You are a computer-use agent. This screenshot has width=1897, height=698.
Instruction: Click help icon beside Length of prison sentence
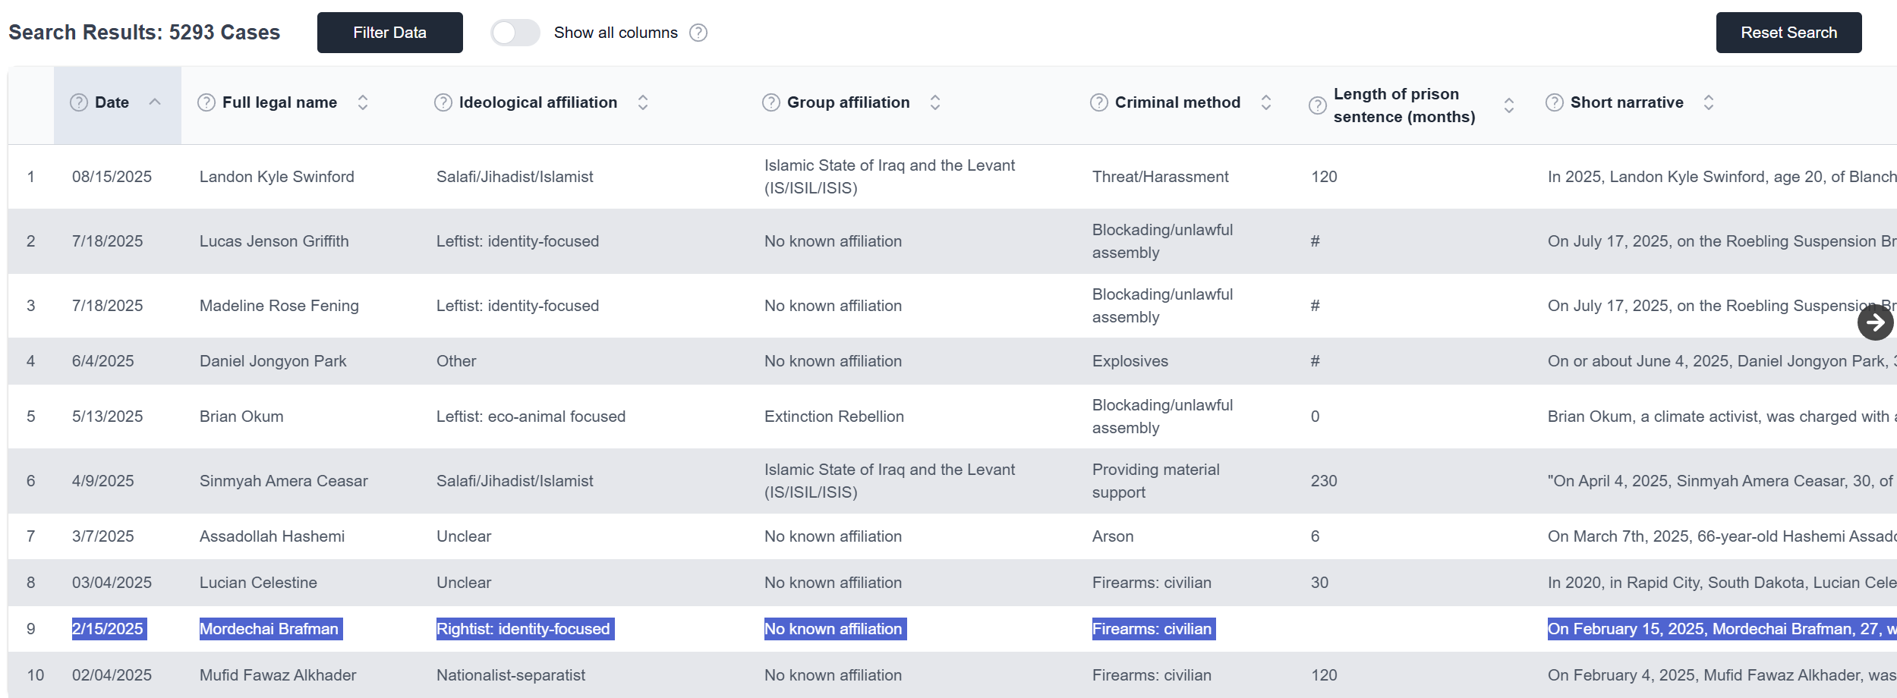(1318, 105)
